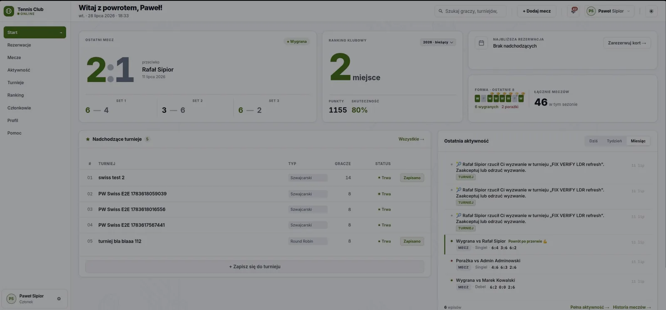Click the STATUS column header
The image size is (666, 310).
383,164
